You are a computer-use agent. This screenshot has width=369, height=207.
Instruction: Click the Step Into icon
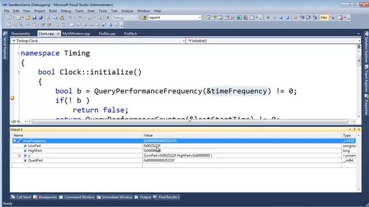tap(302, 18)
